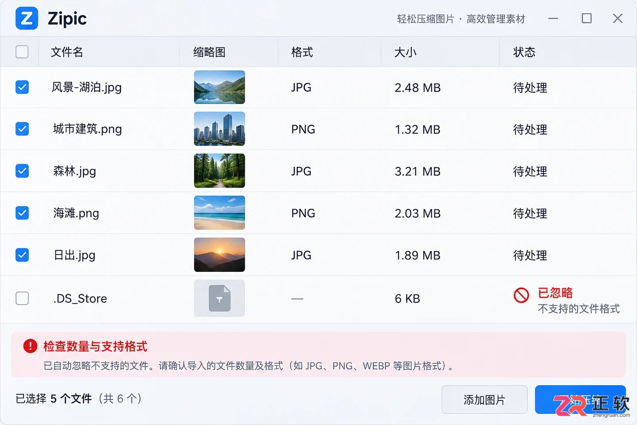Select file name 风景-湖泊.jpg

coord(87,88)
